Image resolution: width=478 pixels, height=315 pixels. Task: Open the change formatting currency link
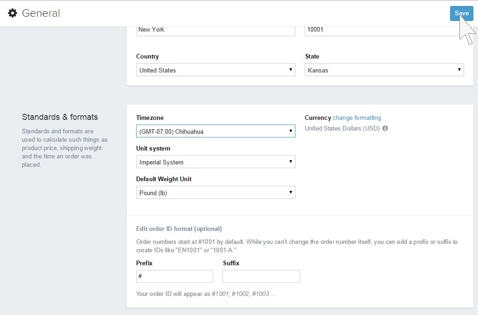pos(357,118)
